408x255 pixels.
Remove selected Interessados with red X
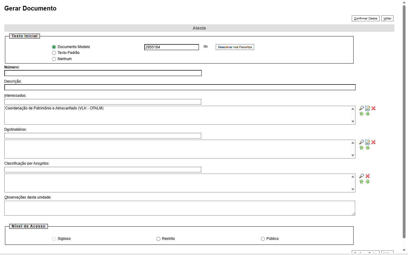pos(373,108)
